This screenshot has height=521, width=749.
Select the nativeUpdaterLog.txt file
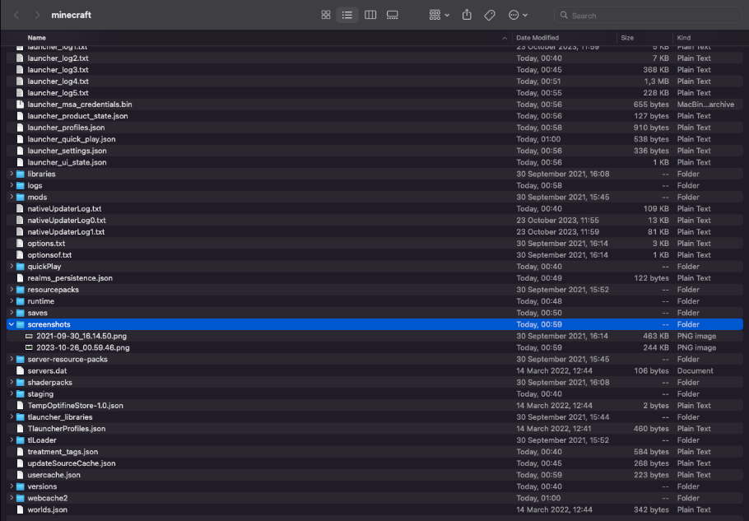pyautogui.click(x=374, y=209)
